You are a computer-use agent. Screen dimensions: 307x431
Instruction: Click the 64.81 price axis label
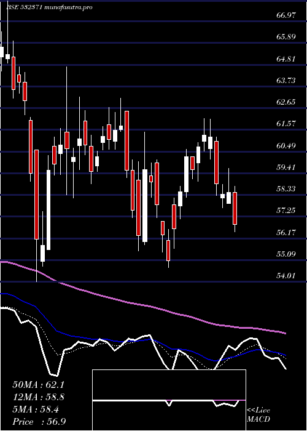coord(286,59)
